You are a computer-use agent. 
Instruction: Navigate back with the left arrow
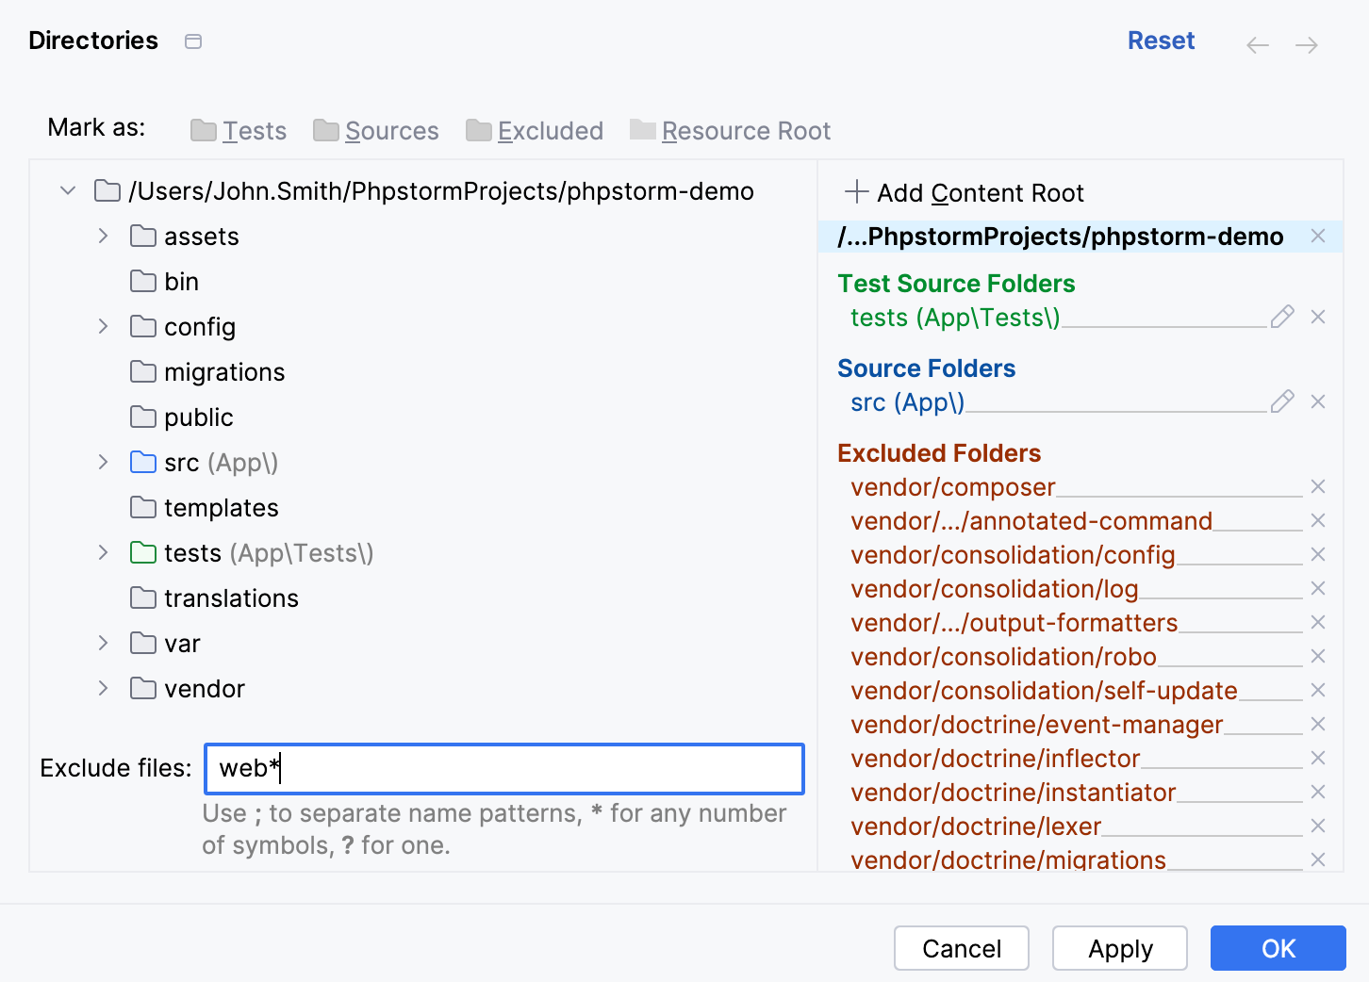click(1258, 44)
